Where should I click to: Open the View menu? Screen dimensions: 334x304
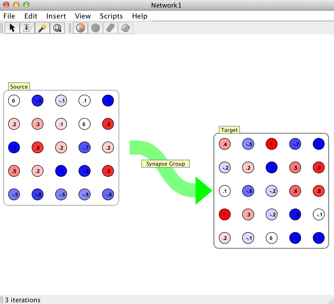83,16
